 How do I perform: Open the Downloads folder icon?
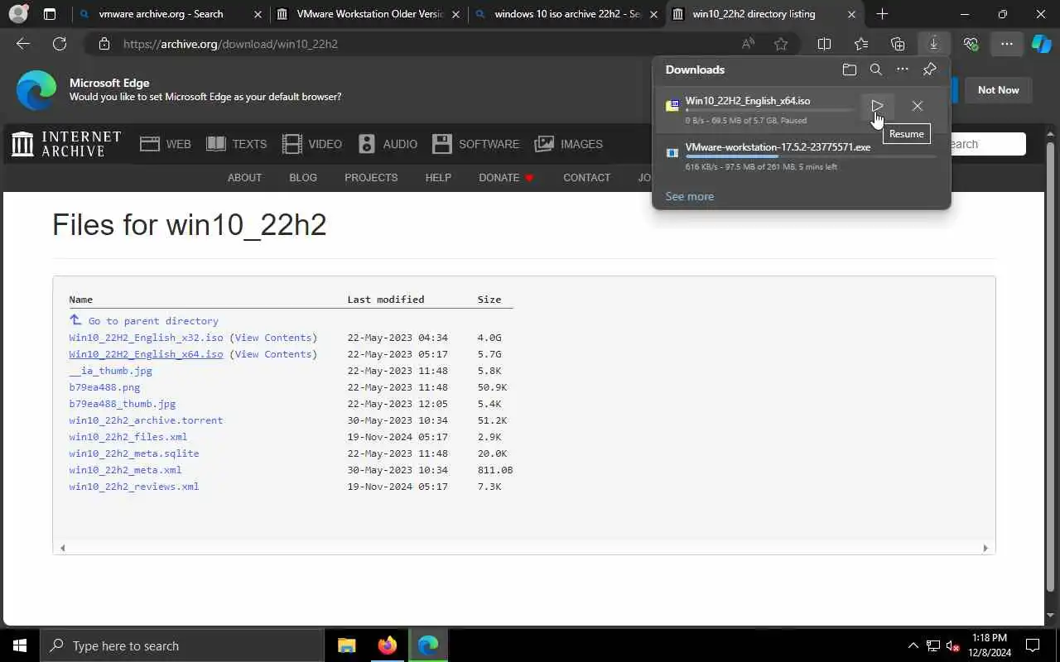(x=849, y=70)
